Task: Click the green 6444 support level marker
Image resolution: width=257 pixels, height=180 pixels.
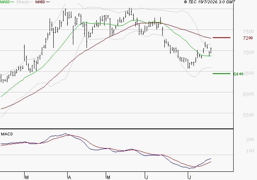Action: 221,74
